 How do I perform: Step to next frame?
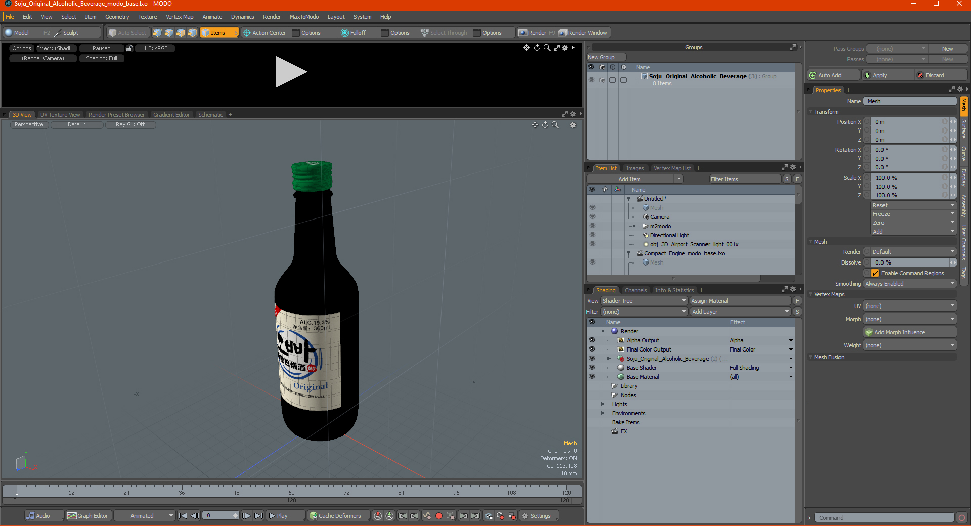(x=246, y=516)
